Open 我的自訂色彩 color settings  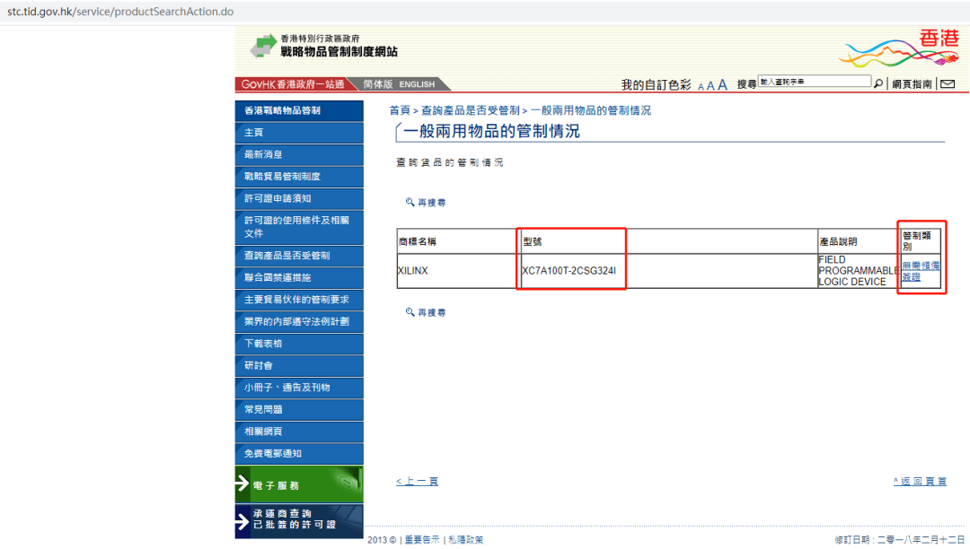pyautogui.click(x=656, y=84)
